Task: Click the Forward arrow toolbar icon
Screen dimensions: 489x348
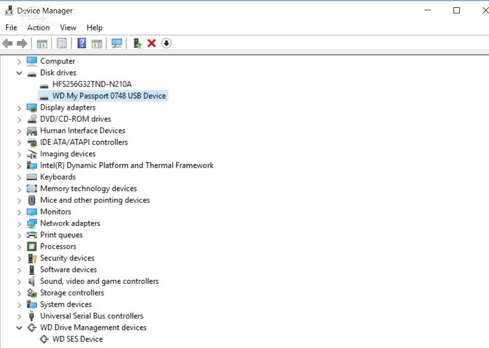Action: (x=22, y=43)
